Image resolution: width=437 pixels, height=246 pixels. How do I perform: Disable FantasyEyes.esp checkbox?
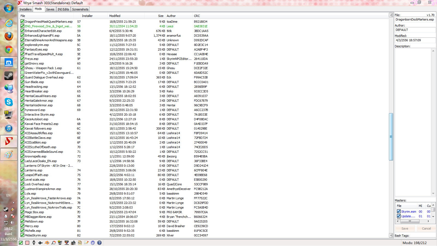pyautogui.click(x=22, y=49)
